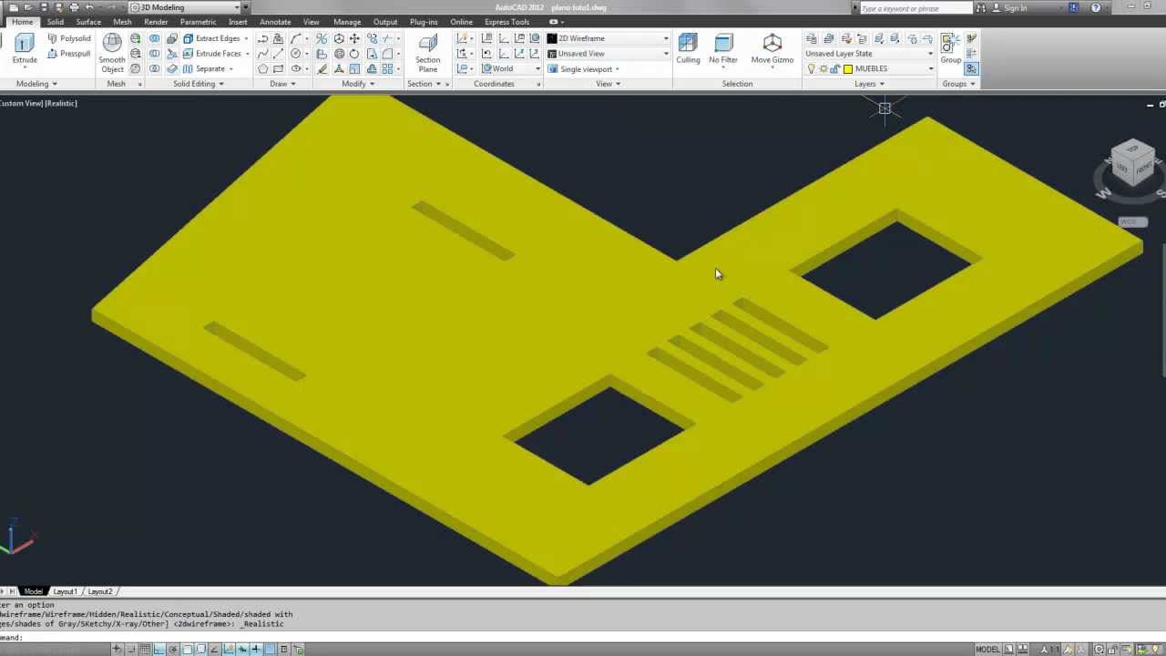Viewport: 1166px width, 656px height.
Task: Toggle the layer lightbulb on/off icon
Action: [x=812, y=69]
